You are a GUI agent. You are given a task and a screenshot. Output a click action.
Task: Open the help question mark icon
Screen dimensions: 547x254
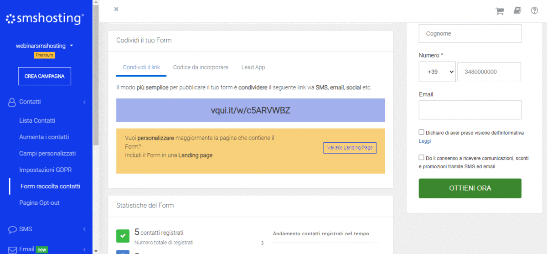click(x=534, y=10)
